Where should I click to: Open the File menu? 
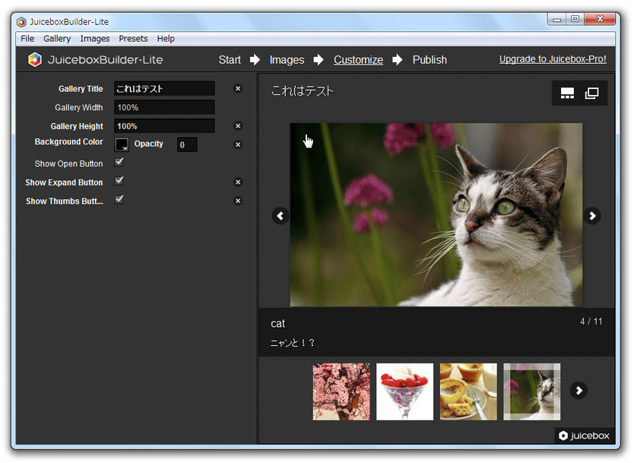[x=27, y=39]
